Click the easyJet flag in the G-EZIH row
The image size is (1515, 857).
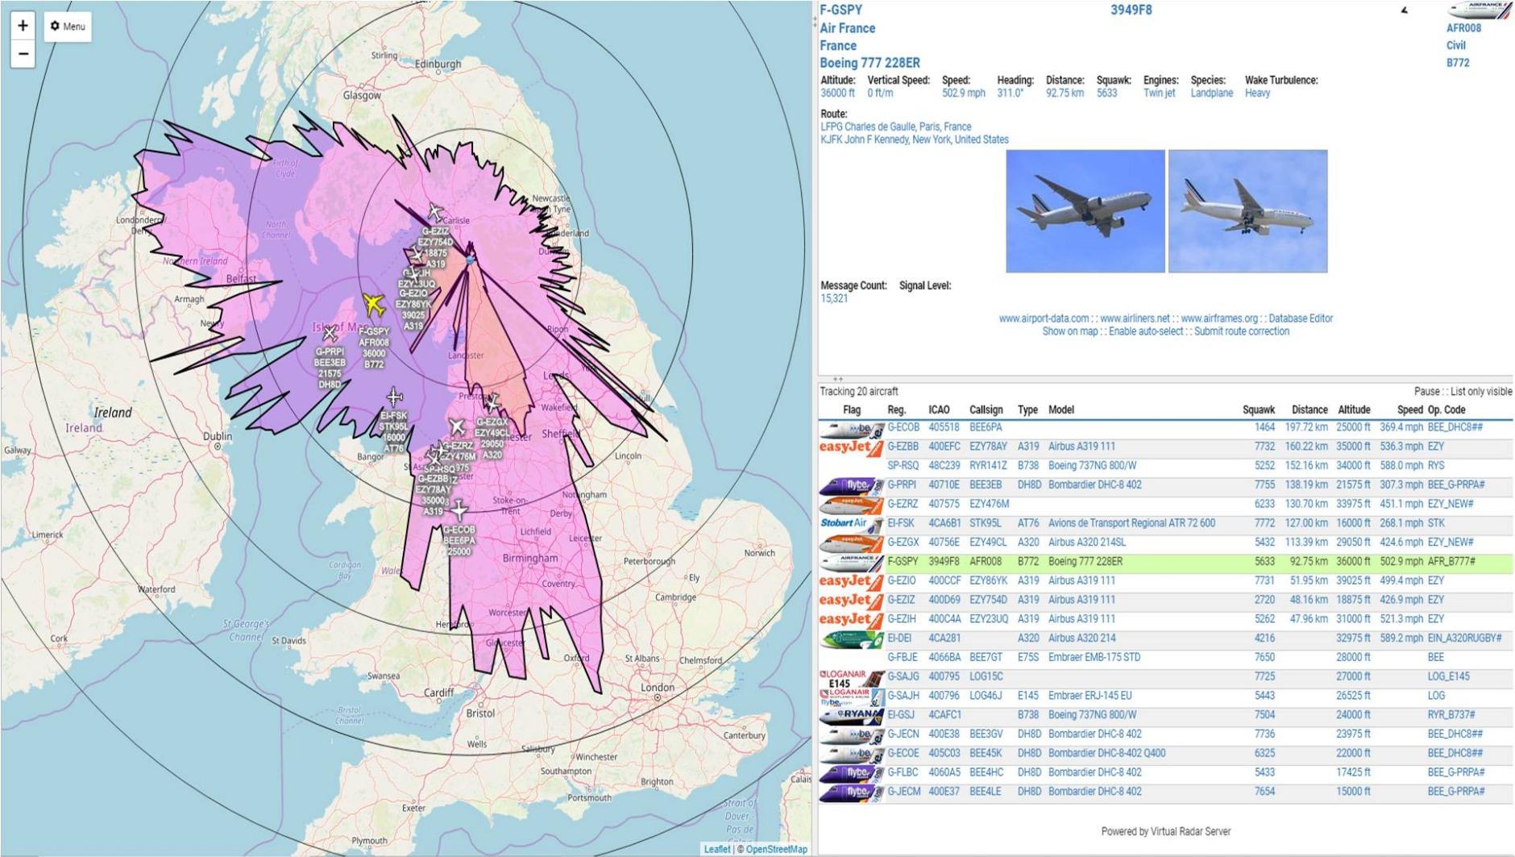tap(851, 620)
